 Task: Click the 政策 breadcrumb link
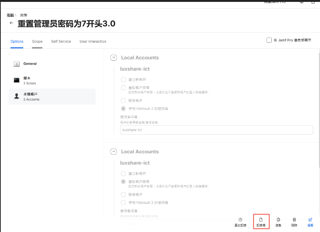point(24,15)
